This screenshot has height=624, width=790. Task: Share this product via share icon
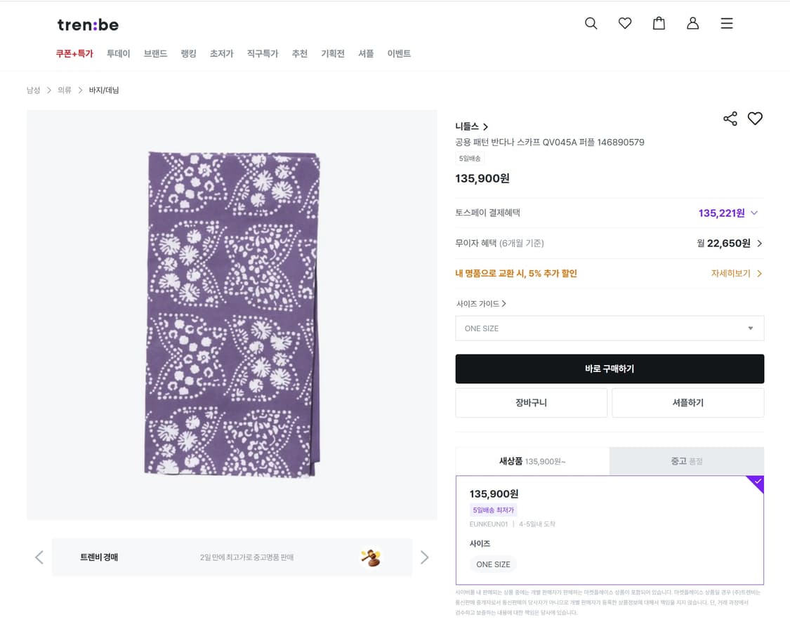point(730,119)
